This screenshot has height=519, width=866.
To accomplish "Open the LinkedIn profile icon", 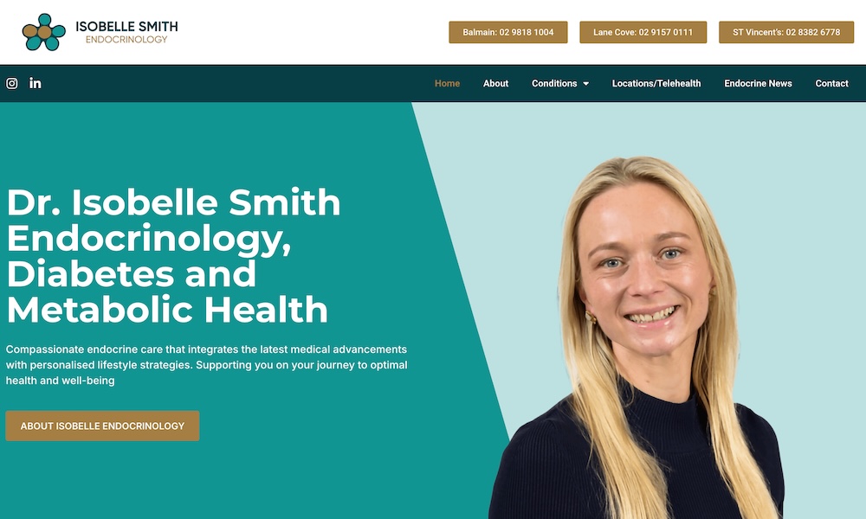I will [x=36, y=83].
